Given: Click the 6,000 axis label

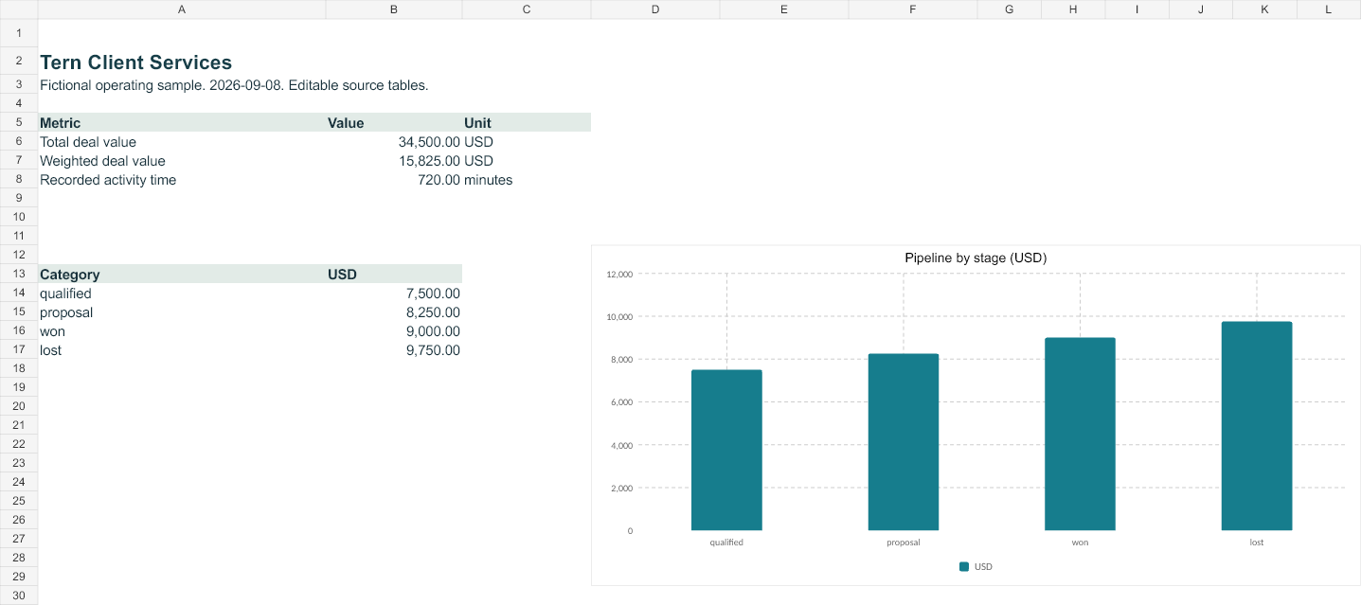Looking at the screenshot, I should click(620, 402).
